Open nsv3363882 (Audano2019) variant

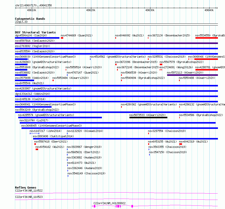point(84,157)
